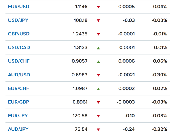Open the AUD/USD currency pair link
Screen dimensions: 175x131
click(x=19, y=75)
